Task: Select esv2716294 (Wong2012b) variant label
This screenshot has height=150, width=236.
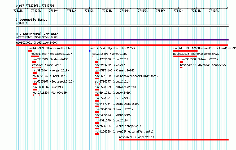Action: pyautogui.click(x=51, y=93)
